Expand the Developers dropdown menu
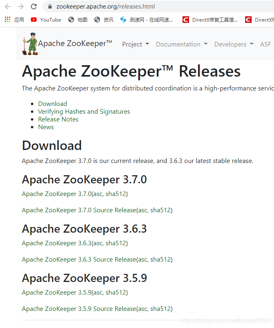This screenshot has height=328, width=274. [234, 44]
